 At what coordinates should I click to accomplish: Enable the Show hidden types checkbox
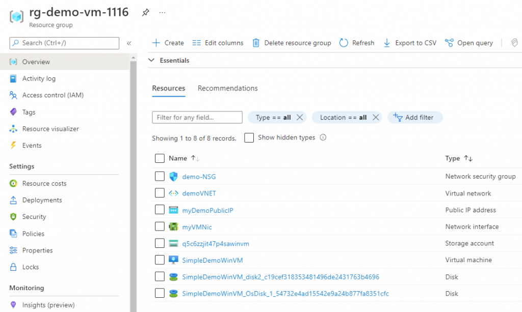[x=249, y=138]
